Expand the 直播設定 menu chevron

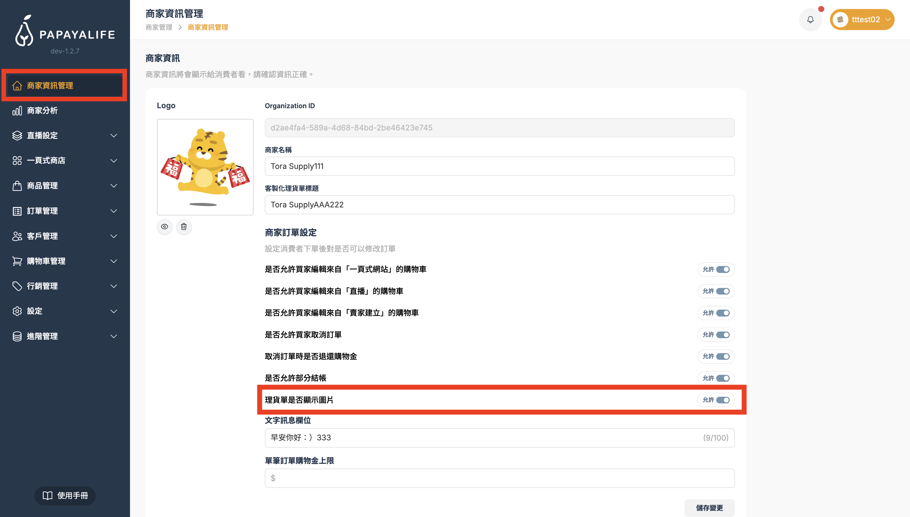(x=114, y=136)
